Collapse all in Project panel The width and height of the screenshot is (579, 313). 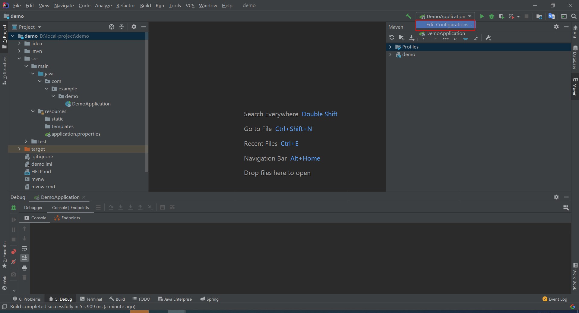click(x=122, y=27)
